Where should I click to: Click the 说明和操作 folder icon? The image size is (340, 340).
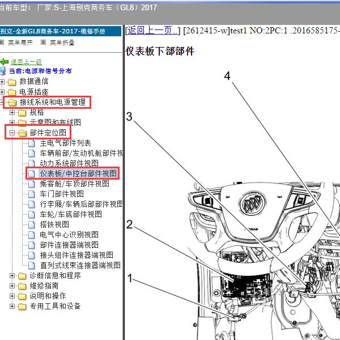22,296
